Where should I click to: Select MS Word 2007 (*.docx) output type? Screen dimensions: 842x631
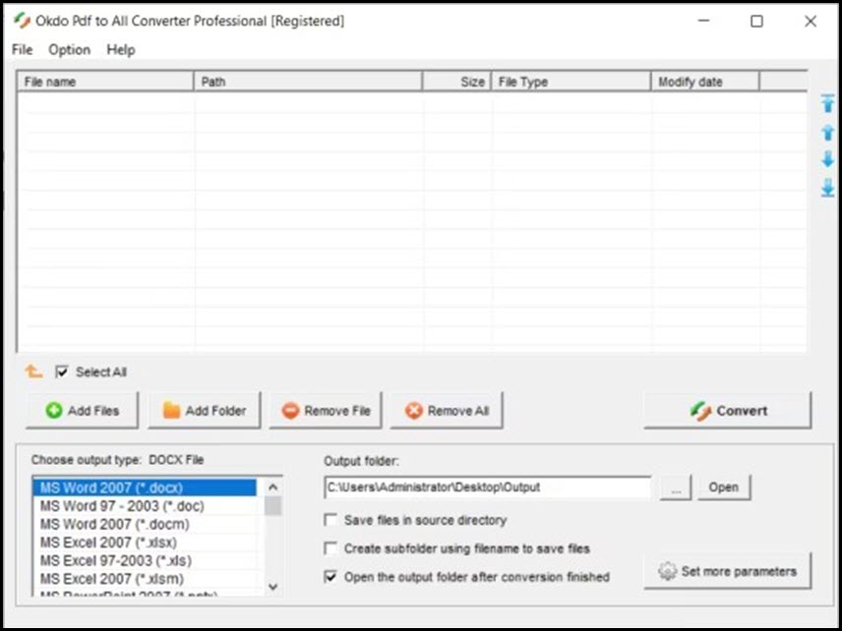145,488
